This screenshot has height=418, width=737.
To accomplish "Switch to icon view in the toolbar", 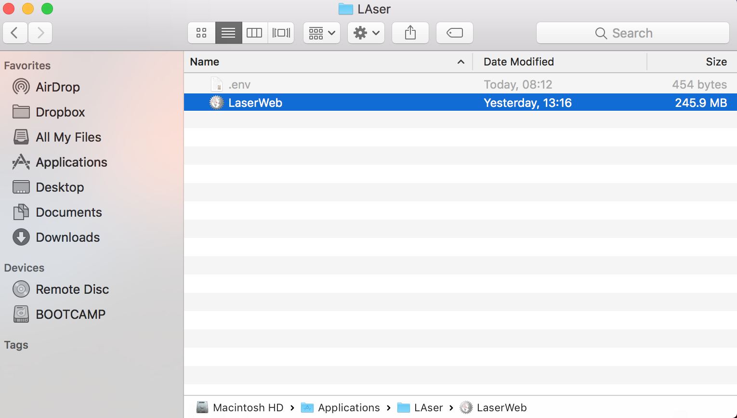I will click(x=201, y=33).
